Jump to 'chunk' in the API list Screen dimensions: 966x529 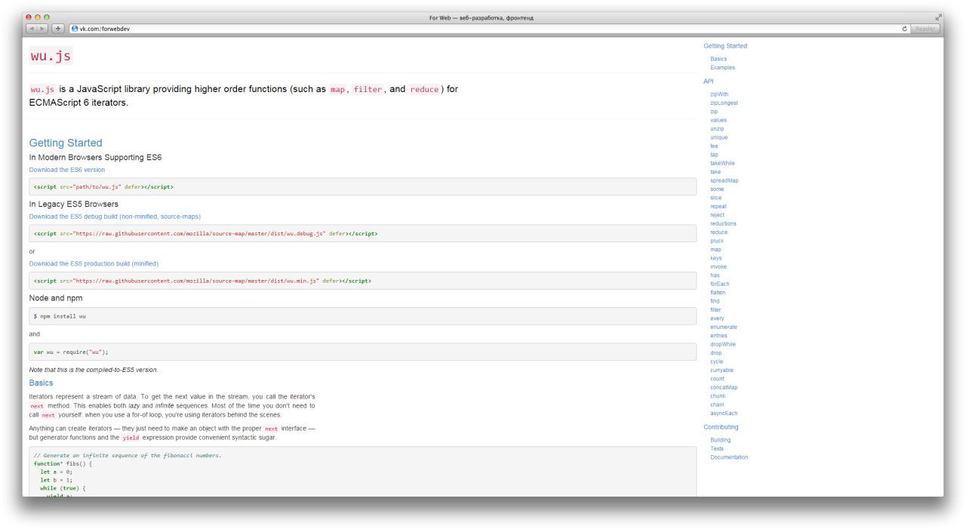point(718,395)
